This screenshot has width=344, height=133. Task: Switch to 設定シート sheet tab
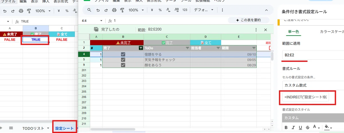coord(64,128)
